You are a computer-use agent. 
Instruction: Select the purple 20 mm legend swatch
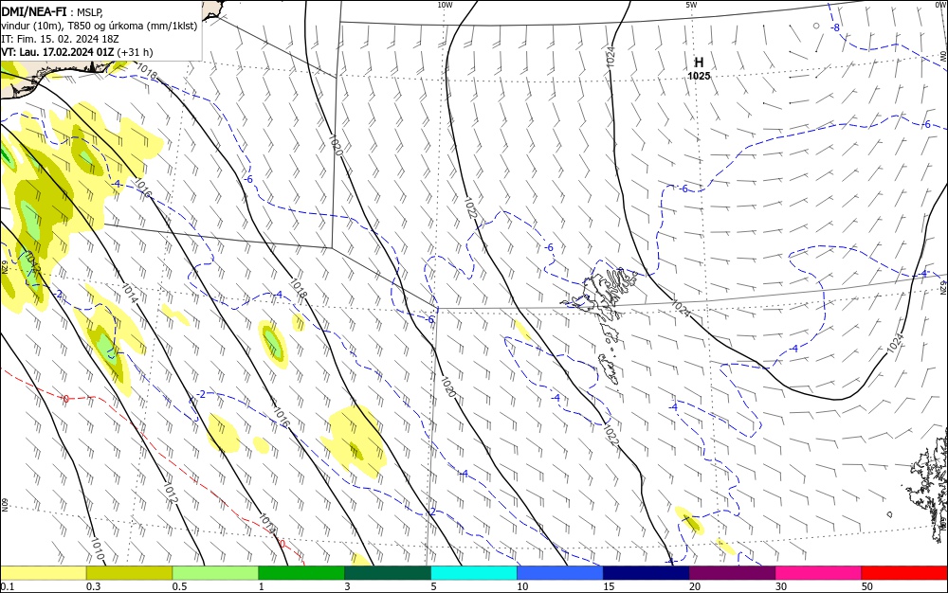(732, 573)
